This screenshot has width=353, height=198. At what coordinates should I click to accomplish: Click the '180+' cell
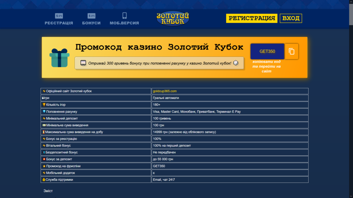coord(230,104)
